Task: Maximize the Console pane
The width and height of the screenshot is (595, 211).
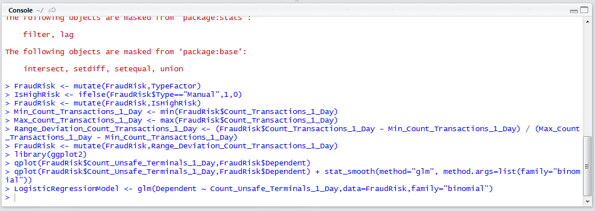Action: [x=584, y=10]
